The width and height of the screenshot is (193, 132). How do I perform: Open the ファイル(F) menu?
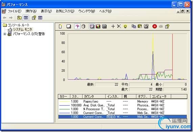pyautogui.click(x=15, y=11)
